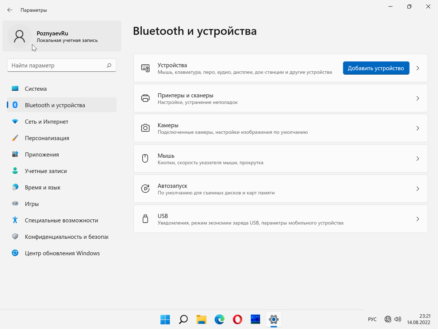
Task: Click the Время и язык globe-clock icon
Action: (x=15, y=187)
